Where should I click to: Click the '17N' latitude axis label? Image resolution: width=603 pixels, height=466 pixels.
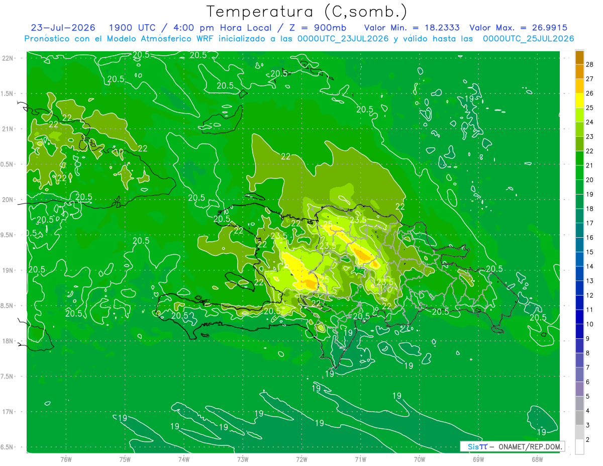pyautogui.click(x=7, y=412)
